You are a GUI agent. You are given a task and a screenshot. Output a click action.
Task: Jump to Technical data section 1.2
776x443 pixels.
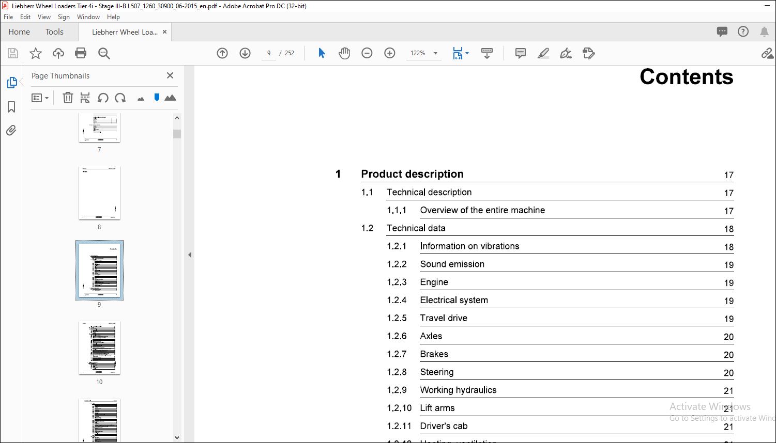[x=416, y=228]
